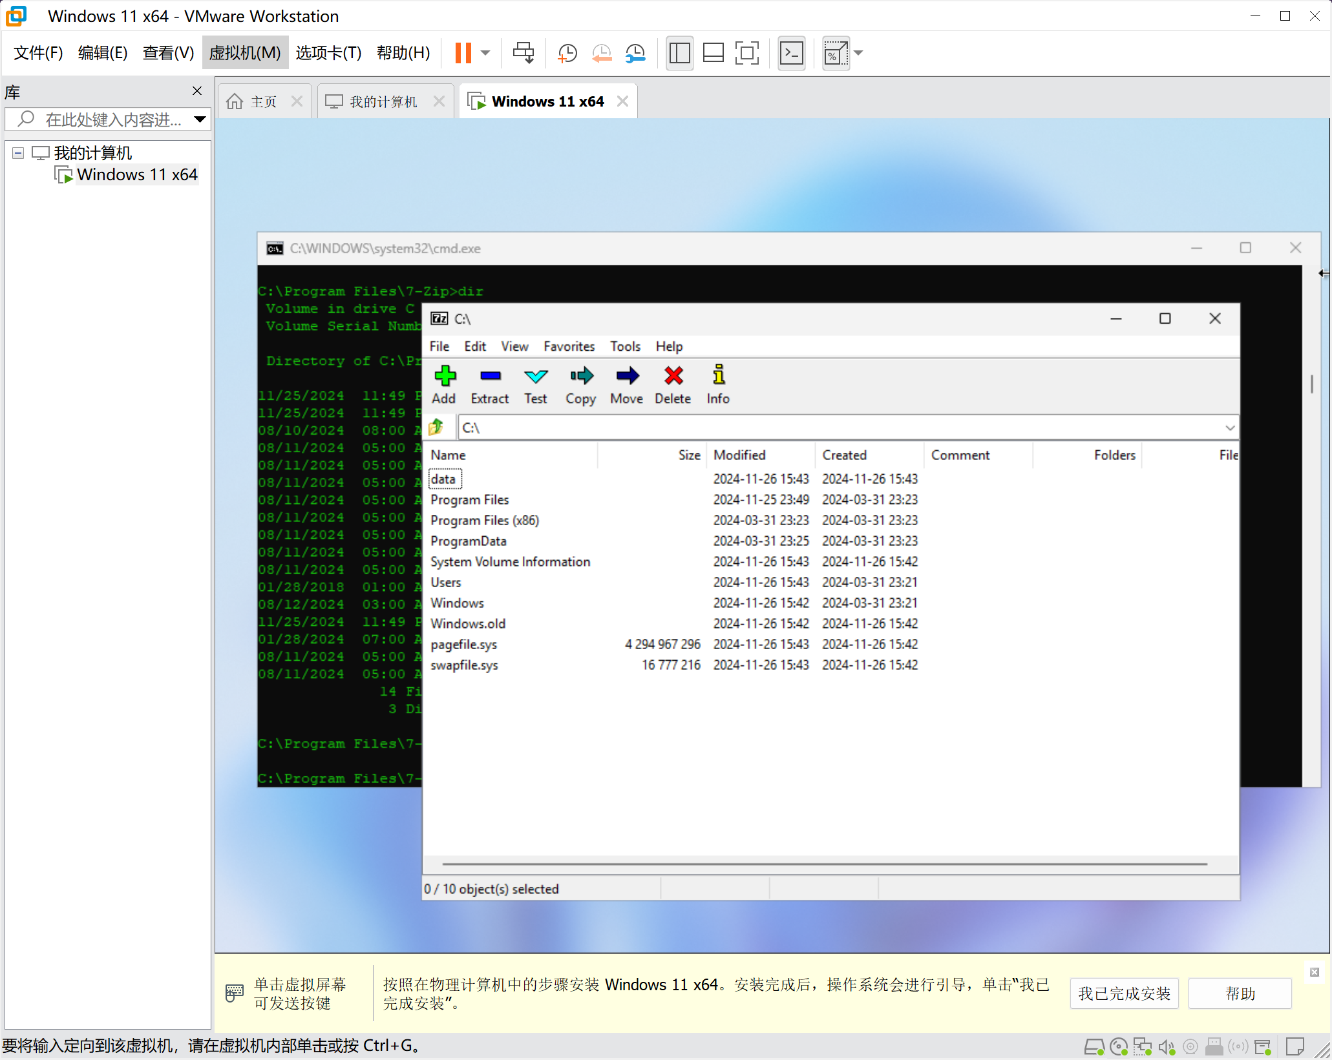Image resolution: width=1332 pixels, height=1060 pixels.
Task: Select Windows 11 x64 in library tree
Action: [x=137, y=174]
